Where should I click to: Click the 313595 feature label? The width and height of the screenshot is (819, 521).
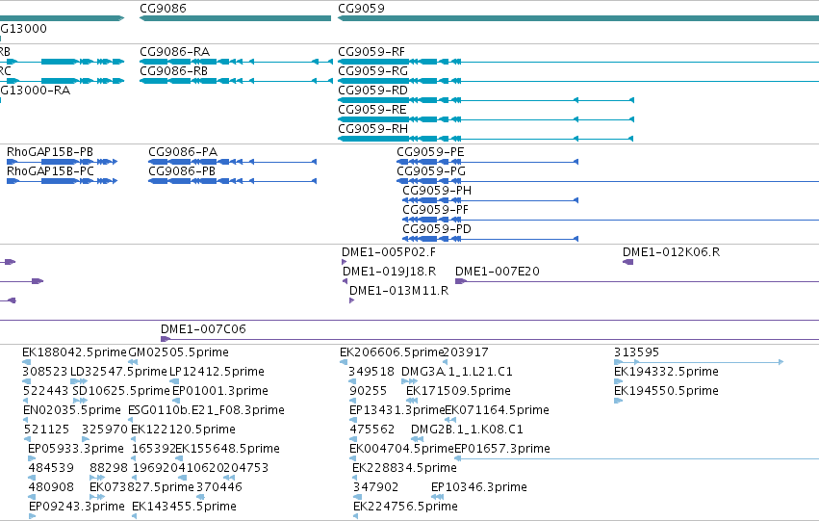click(x=636, y=352)
